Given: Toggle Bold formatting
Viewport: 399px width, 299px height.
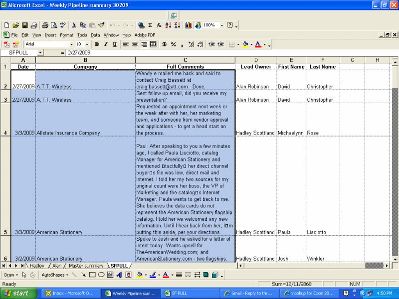Looking at the screenshot, I should pos(97,44).
